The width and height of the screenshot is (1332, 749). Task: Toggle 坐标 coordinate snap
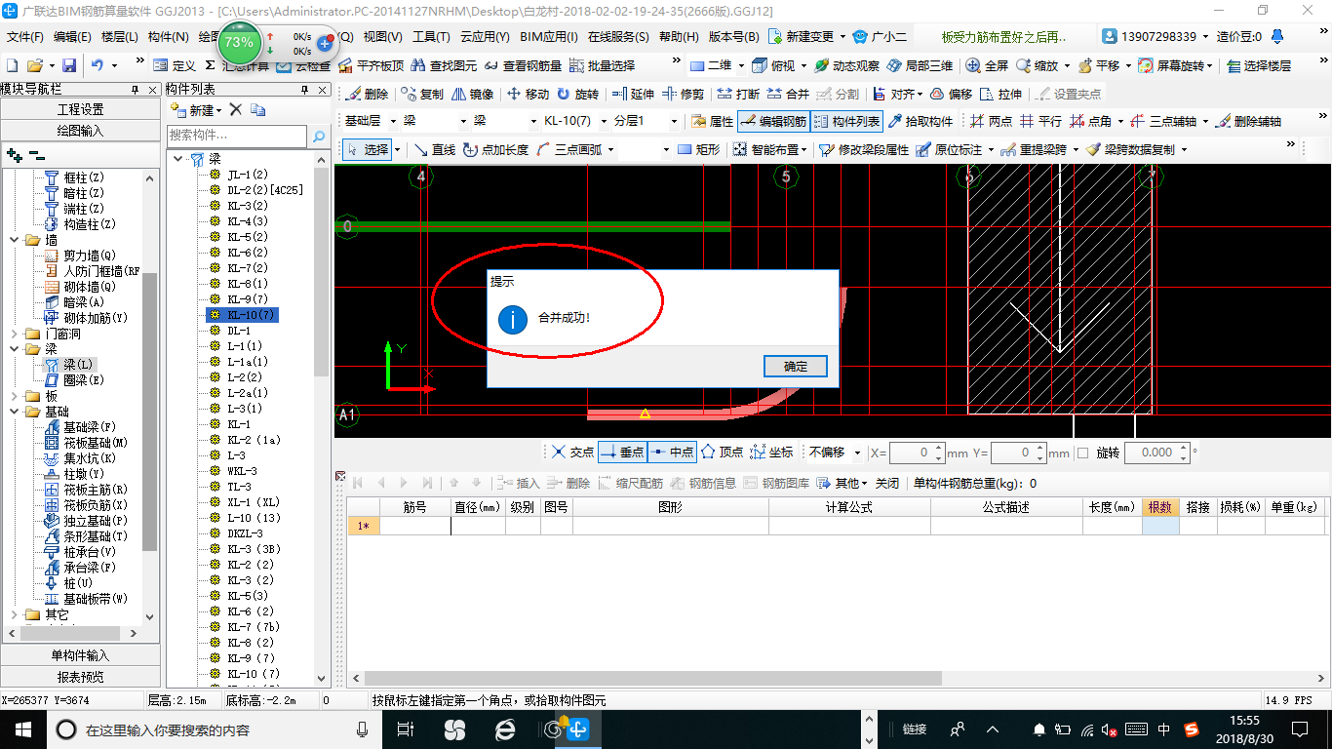click(771, 453)
